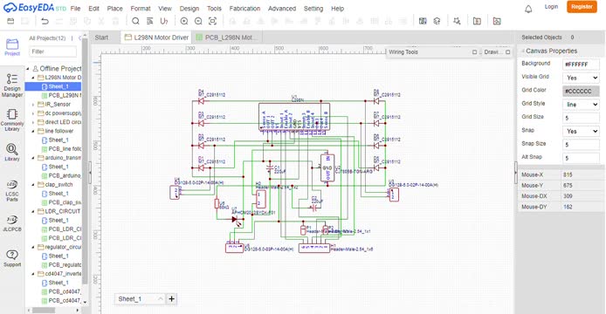Collapse the left panel splitter handle
606x314 pixels.
coord(90,173)
